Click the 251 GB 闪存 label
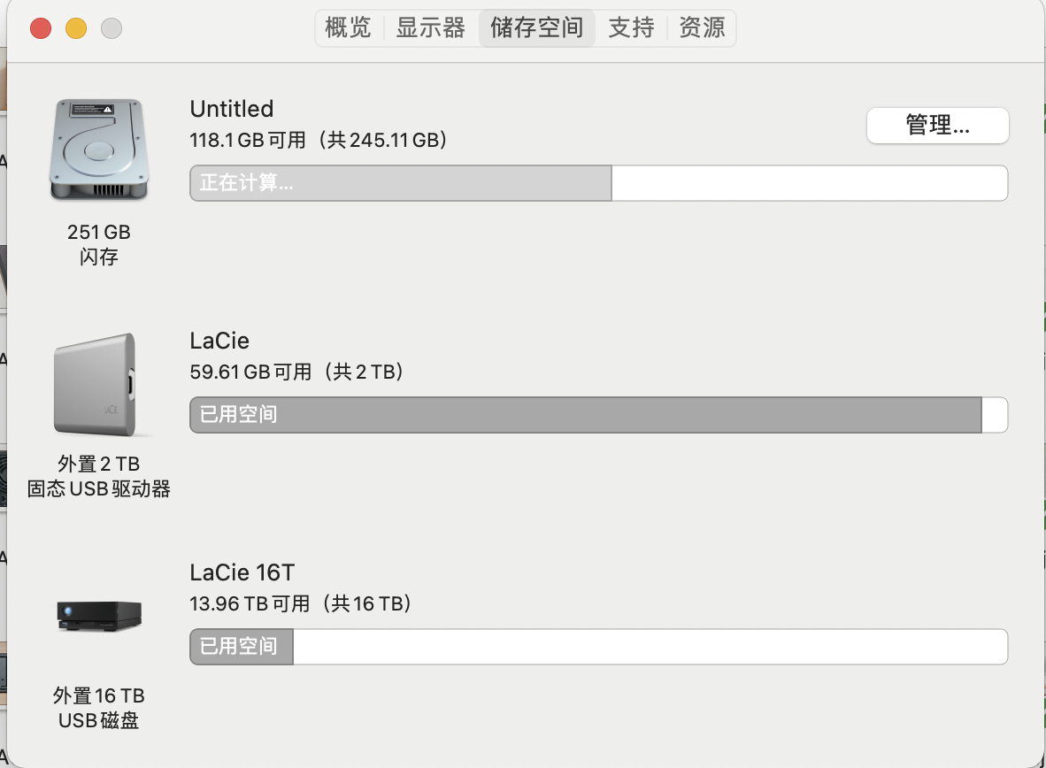Viewport: 1046px width, 768px height. pyautogui.click(x=98, y=244)
